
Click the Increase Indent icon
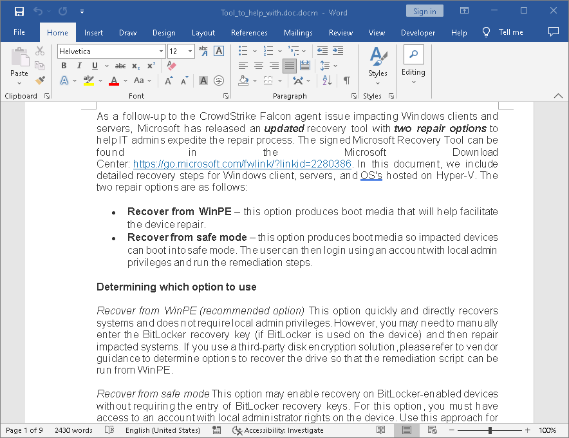click(x=337, y=51)
